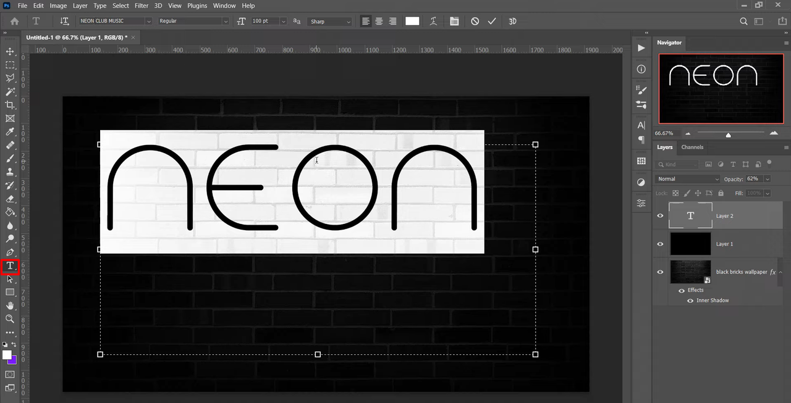
Task: Click the text color swatch
Action: tap(412, 21)
